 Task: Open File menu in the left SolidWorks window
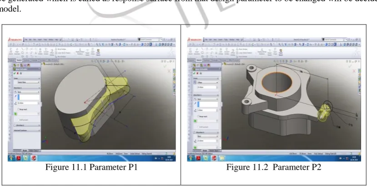pos(26,39)
